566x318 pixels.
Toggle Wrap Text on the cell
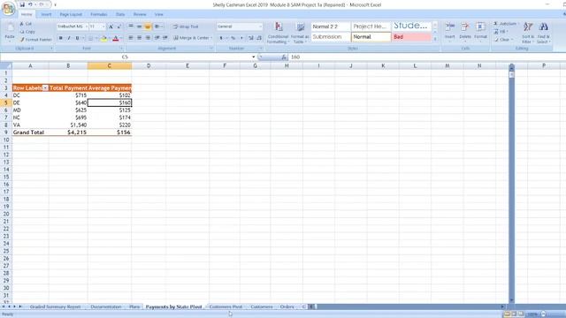186,26
